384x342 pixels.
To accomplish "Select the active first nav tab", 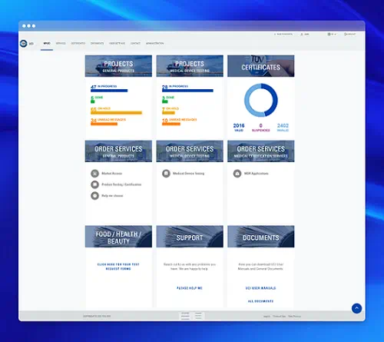I will point(47,43).
